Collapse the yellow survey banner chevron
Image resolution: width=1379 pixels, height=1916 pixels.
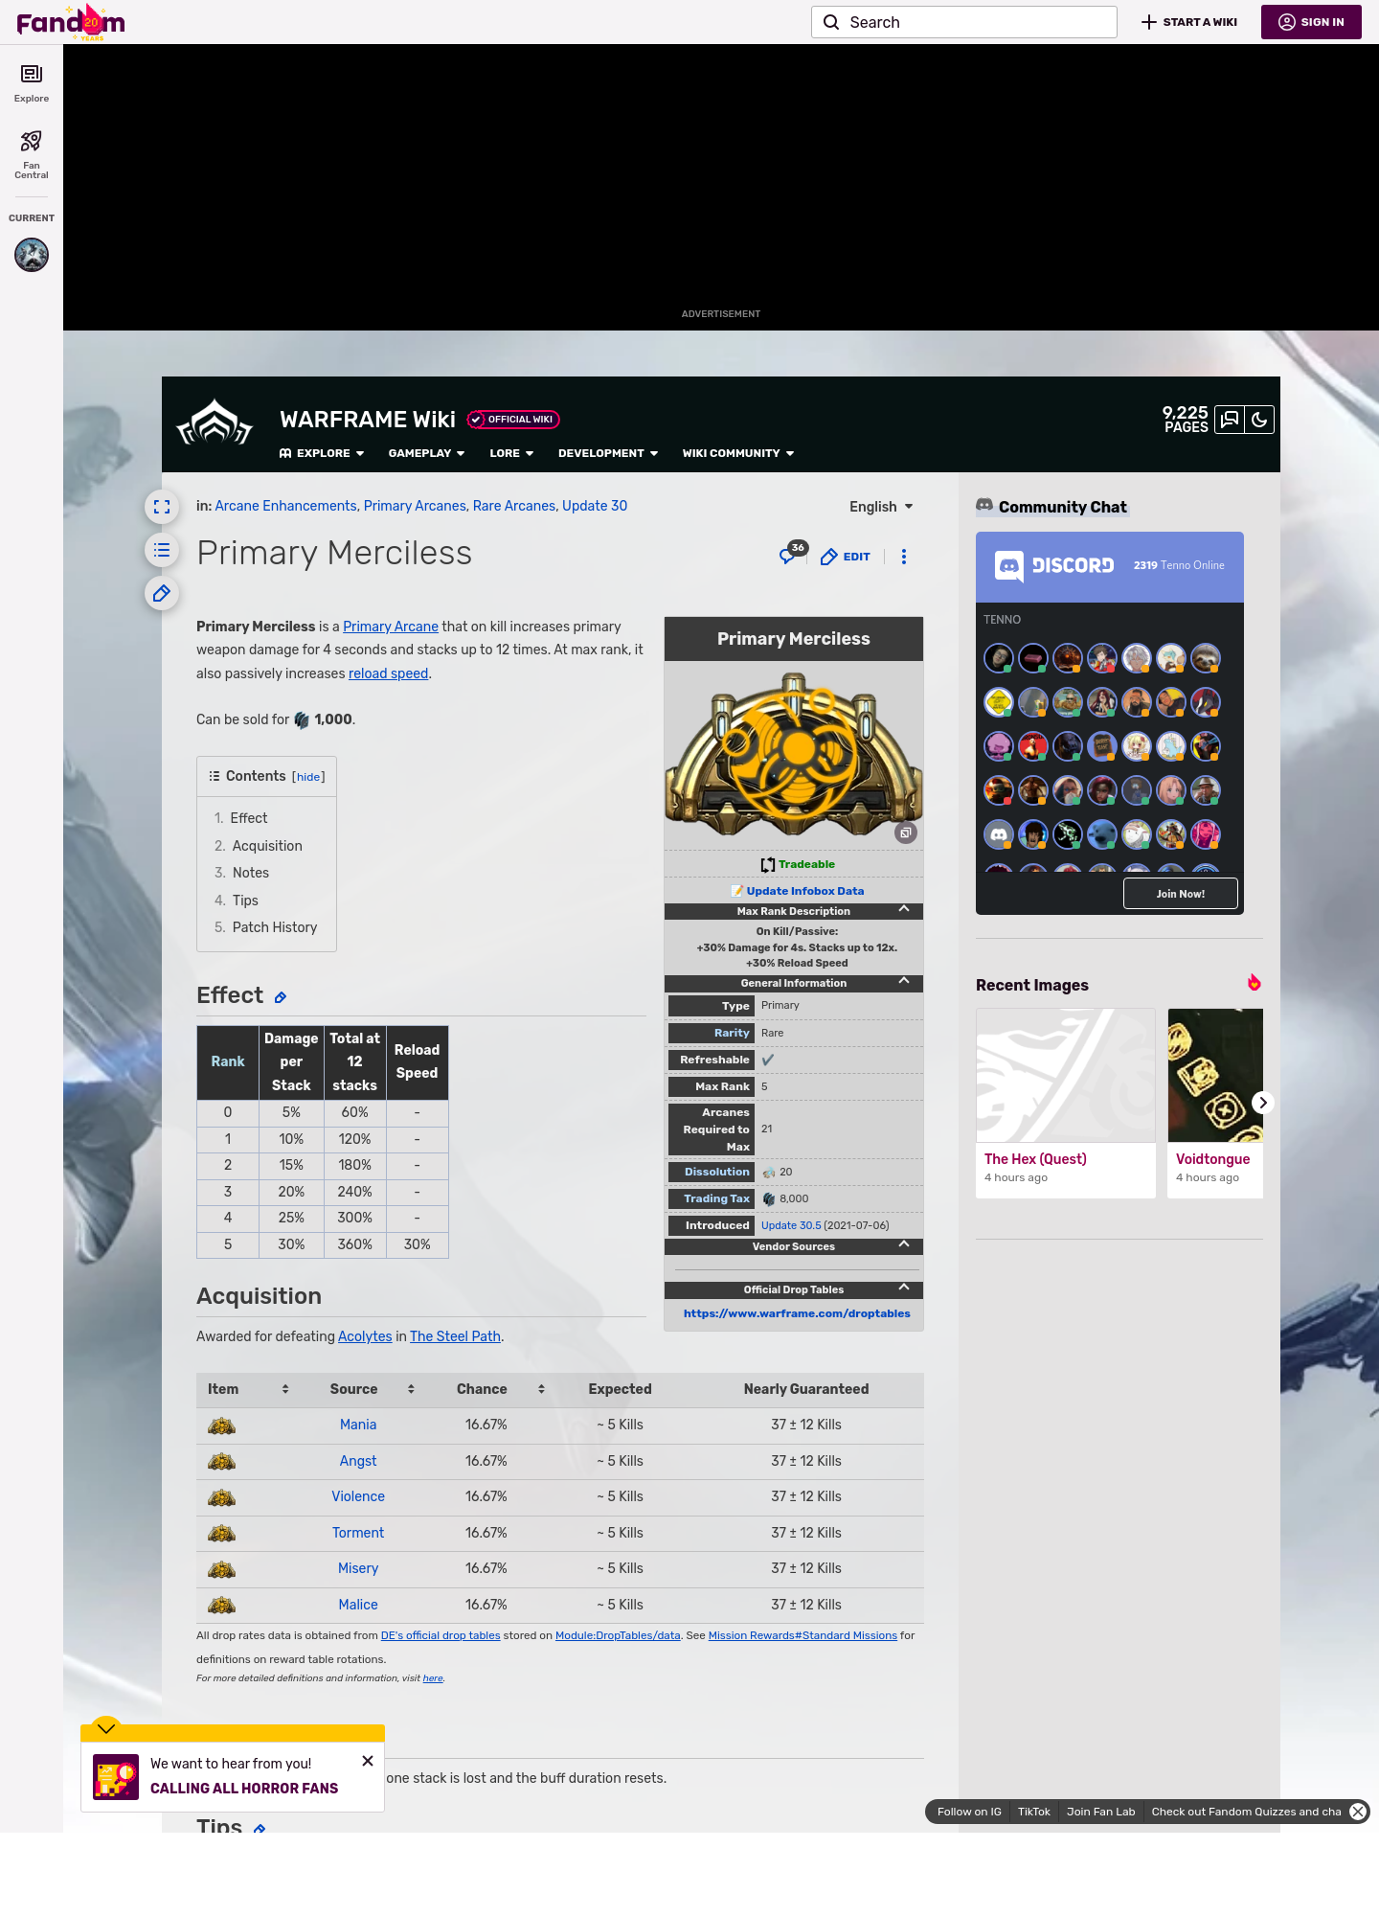pyautogui.click(x=106, y=1727)
